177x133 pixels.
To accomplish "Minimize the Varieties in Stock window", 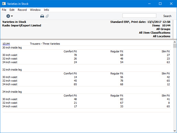I will tap(149, 4).
